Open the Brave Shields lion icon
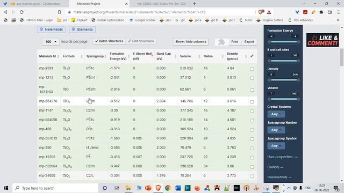This screenshot has width=344, height=193. [261, 12]
